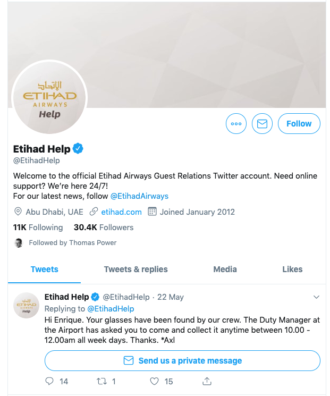Visit the etihad.com website link

click(122, 212)
